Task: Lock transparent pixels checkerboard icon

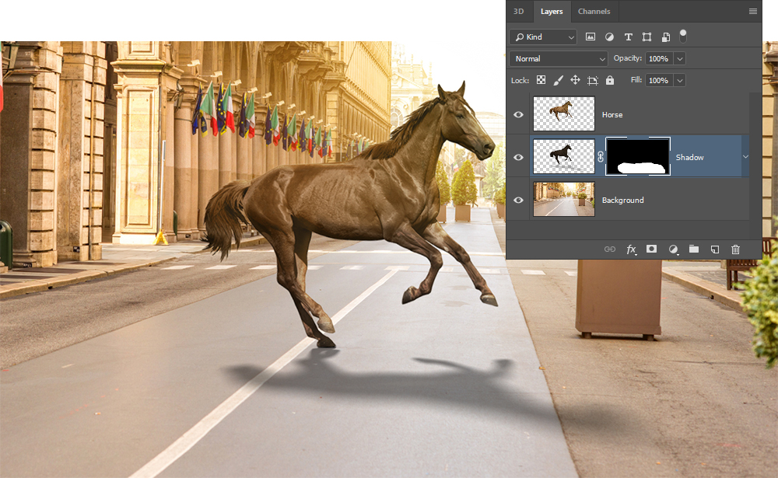Action: tap(541, 80)
